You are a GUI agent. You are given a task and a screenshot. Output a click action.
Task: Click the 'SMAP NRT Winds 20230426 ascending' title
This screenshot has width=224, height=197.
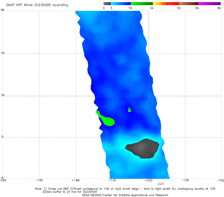click(37, 5)
